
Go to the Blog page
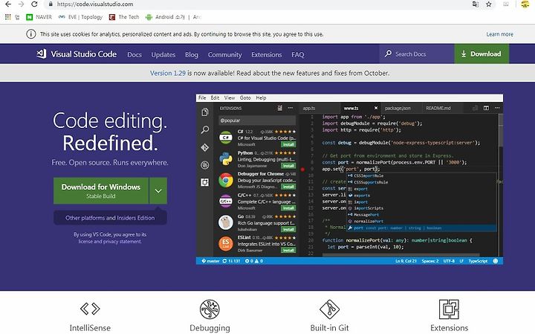tap(192, 54)
